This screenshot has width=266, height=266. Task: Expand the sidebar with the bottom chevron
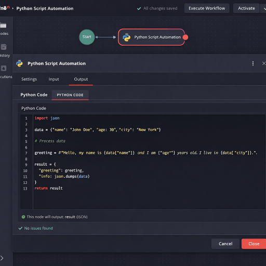point(2,258)
